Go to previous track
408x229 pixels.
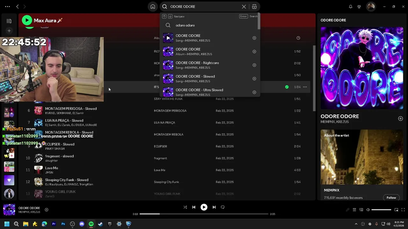click(x=194, y=207)
